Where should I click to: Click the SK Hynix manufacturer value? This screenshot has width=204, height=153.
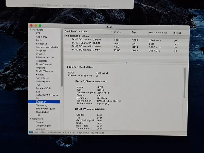point(102,98)
